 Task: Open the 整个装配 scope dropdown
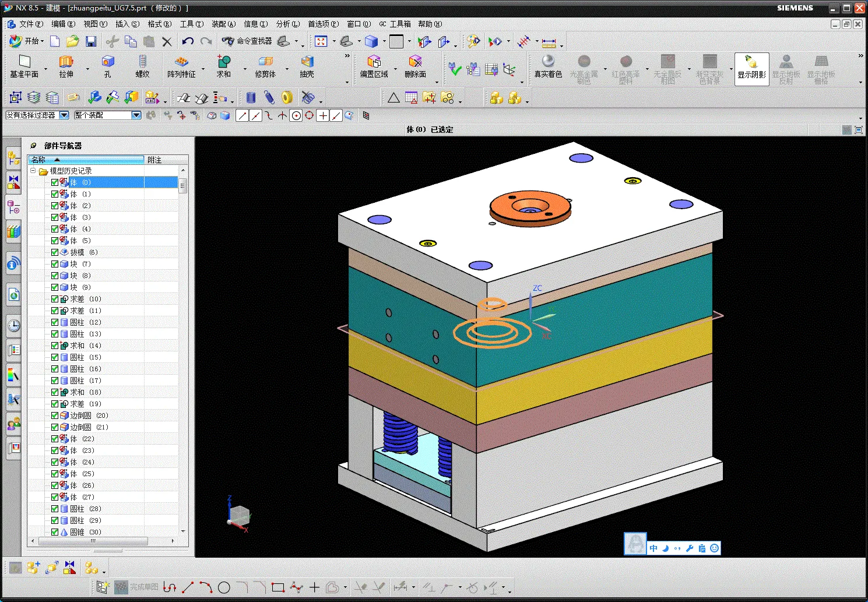tap(136, 115)
